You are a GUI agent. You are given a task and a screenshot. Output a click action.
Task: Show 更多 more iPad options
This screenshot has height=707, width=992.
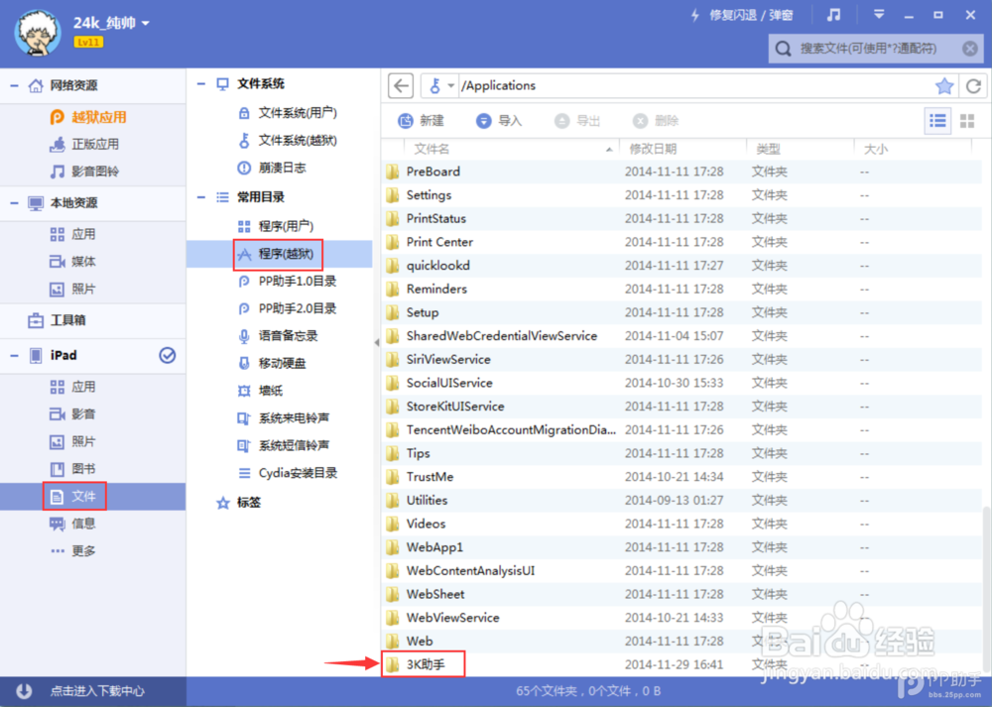coord(73,550)
